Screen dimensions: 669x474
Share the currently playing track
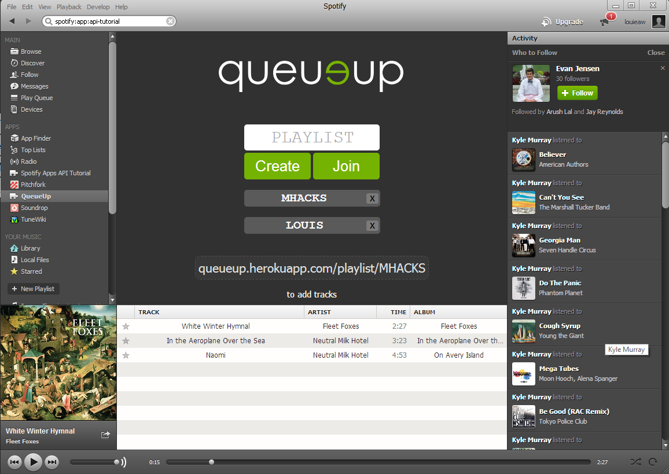(x=105, y=435)
